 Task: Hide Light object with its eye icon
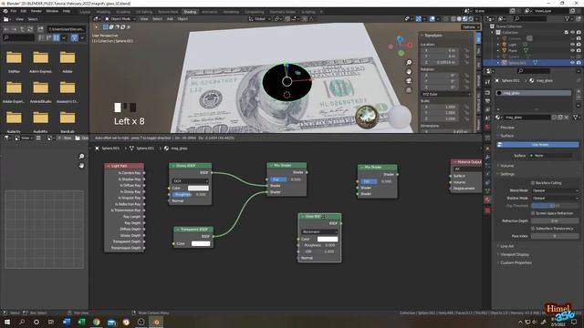click(572, 45)
